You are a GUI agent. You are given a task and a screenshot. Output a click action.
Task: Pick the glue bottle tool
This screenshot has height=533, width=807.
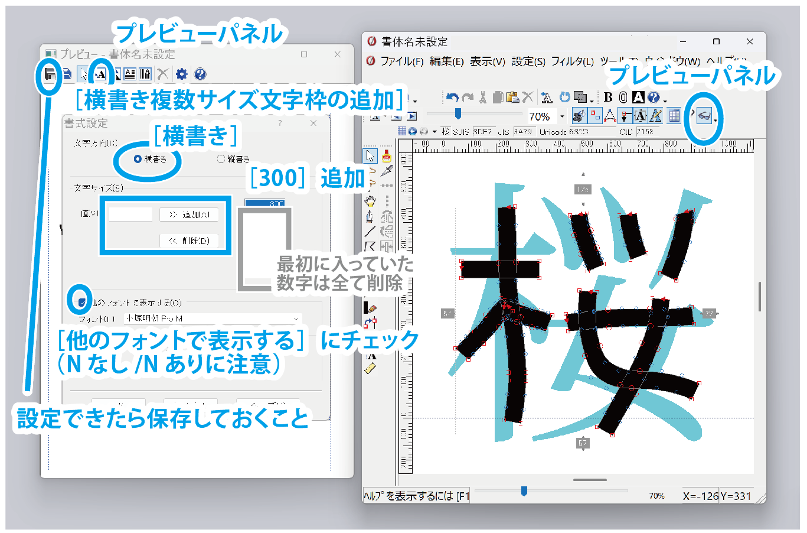[387, 156]
